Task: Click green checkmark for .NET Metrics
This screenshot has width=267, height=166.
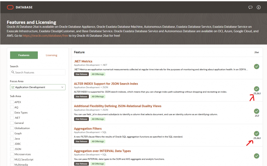Action: pyautogui.click(x=257, y=67)
